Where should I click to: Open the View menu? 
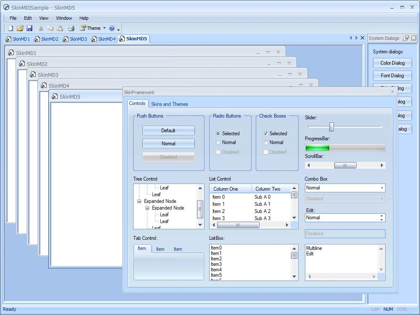[x=44, y=18]
